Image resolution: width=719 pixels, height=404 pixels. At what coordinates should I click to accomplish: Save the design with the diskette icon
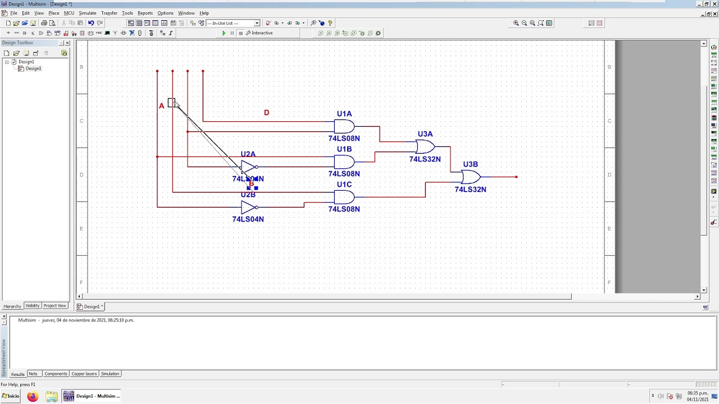tap(33, 23)
